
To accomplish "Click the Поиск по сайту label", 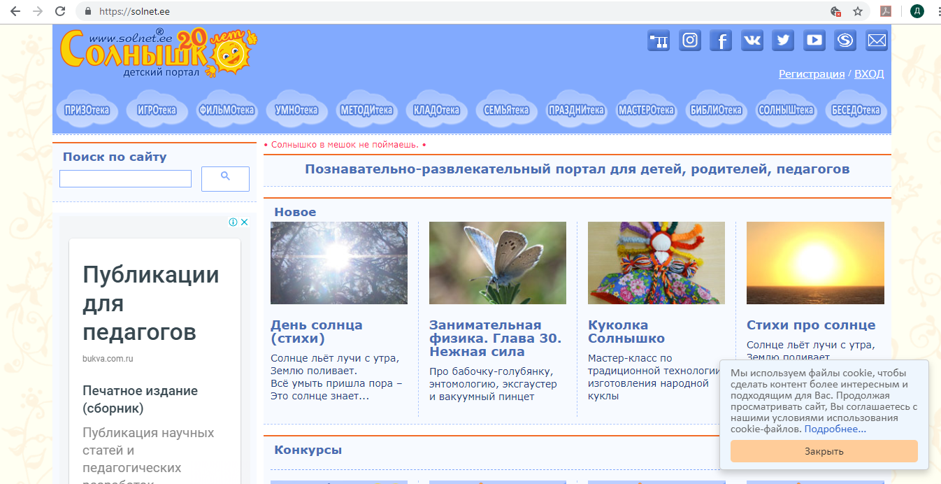I will pyautogui.click(x=115, y=157).
